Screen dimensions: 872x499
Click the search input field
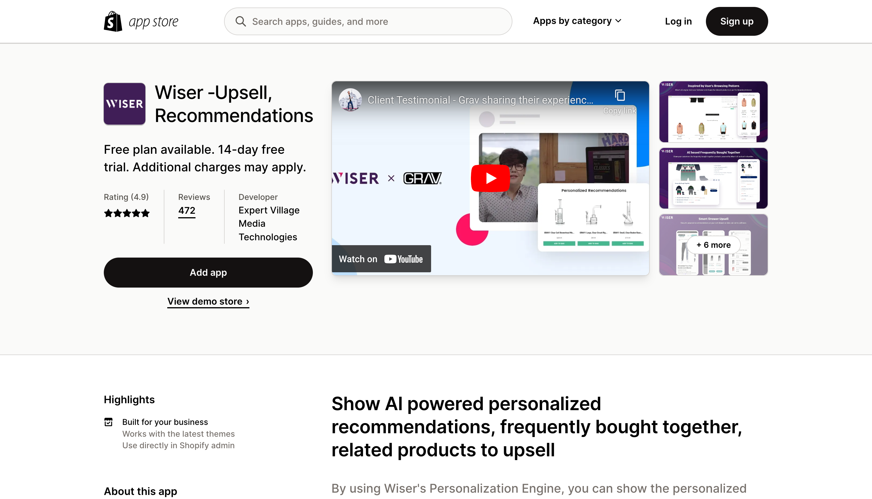coord(368,21)
